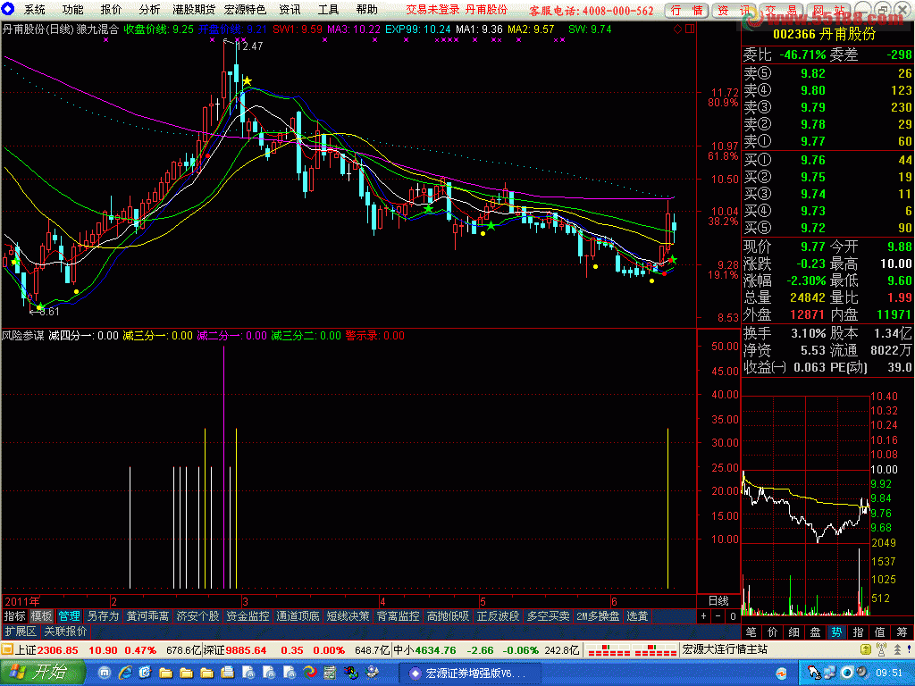915x686 pixels.
Task: Click the 日线 period selector
Action: tap(718, 601)
